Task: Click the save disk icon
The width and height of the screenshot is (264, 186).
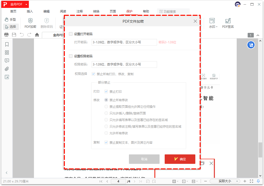Action: (x=14, y=35)
